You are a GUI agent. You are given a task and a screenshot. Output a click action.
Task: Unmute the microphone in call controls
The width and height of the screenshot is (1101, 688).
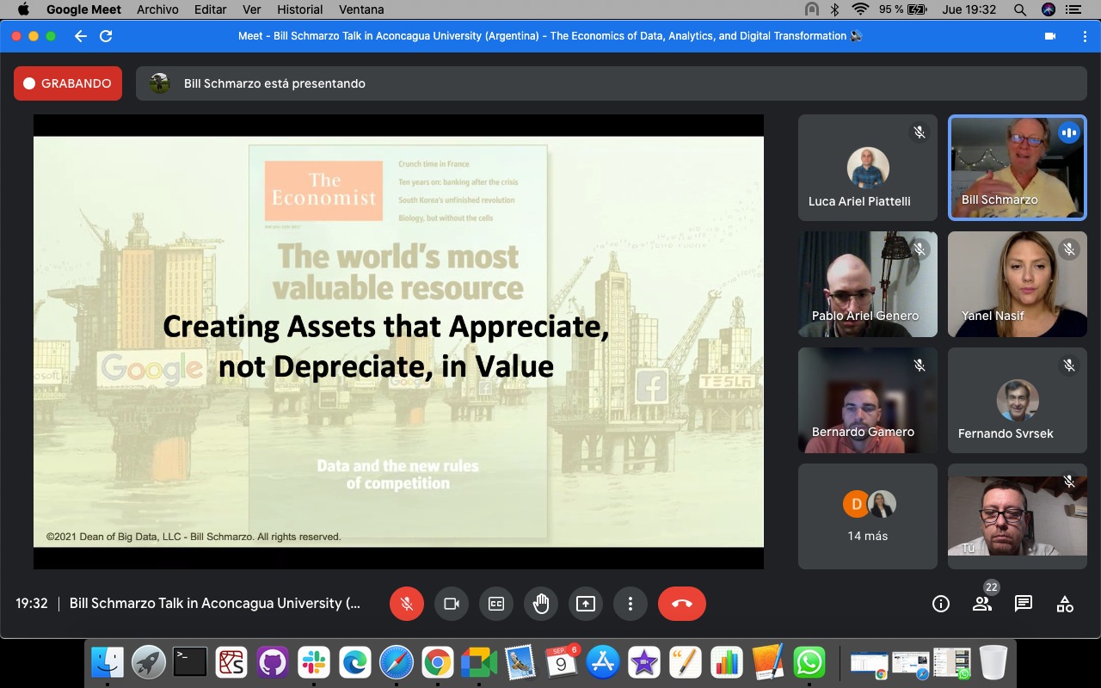pyautogui.click(x=407, y=604)
